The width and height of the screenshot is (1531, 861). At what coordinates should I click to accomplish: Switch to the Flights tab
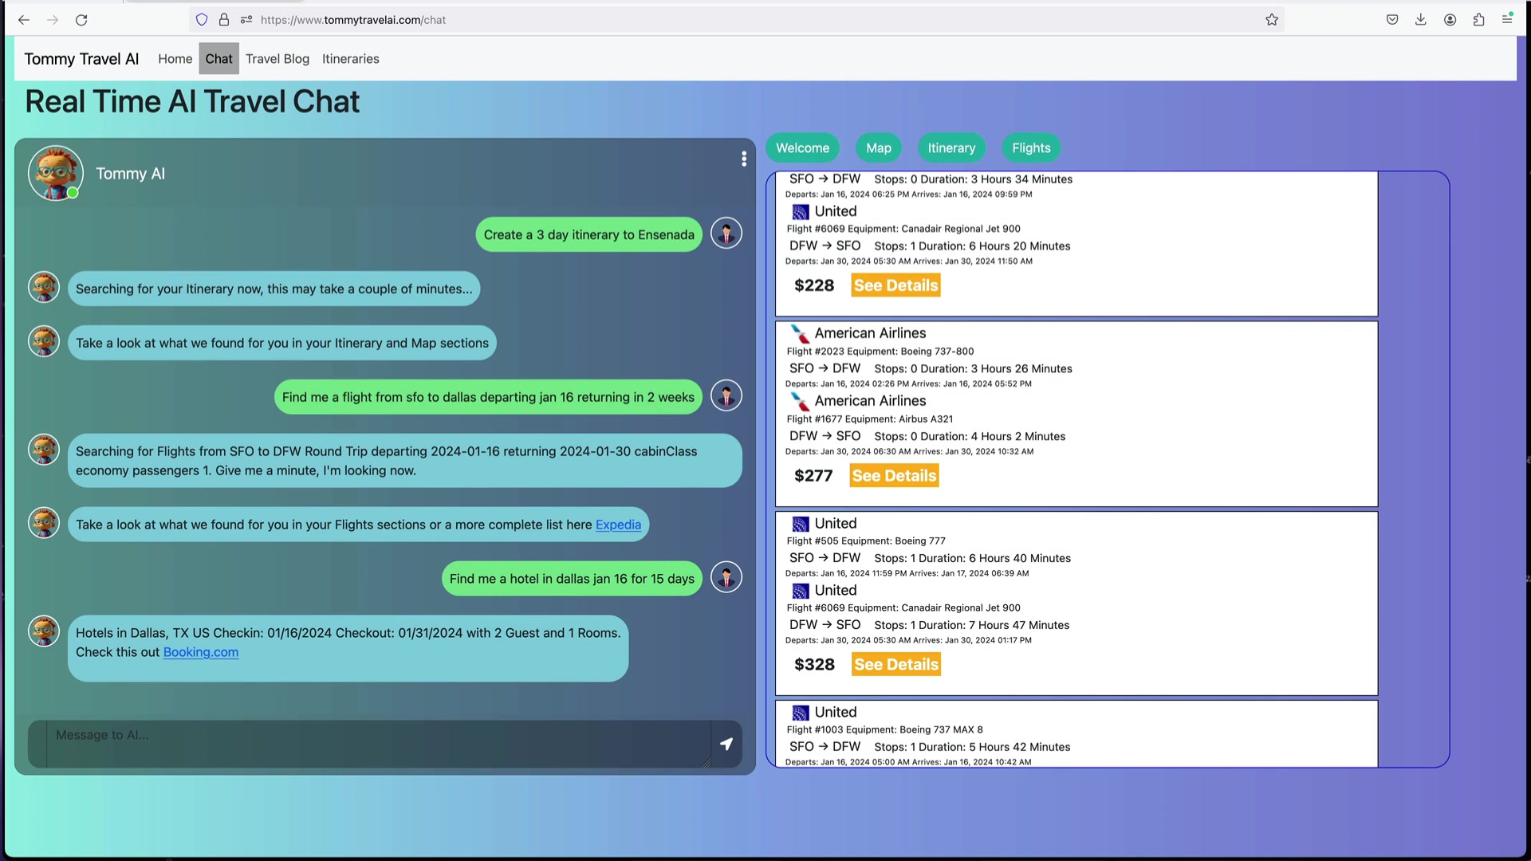1031,148
